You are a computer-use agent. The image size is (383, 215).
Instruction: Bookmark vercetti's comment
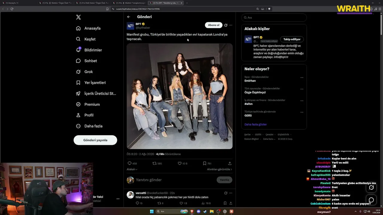pyautogui.click(x=225, y=203)
